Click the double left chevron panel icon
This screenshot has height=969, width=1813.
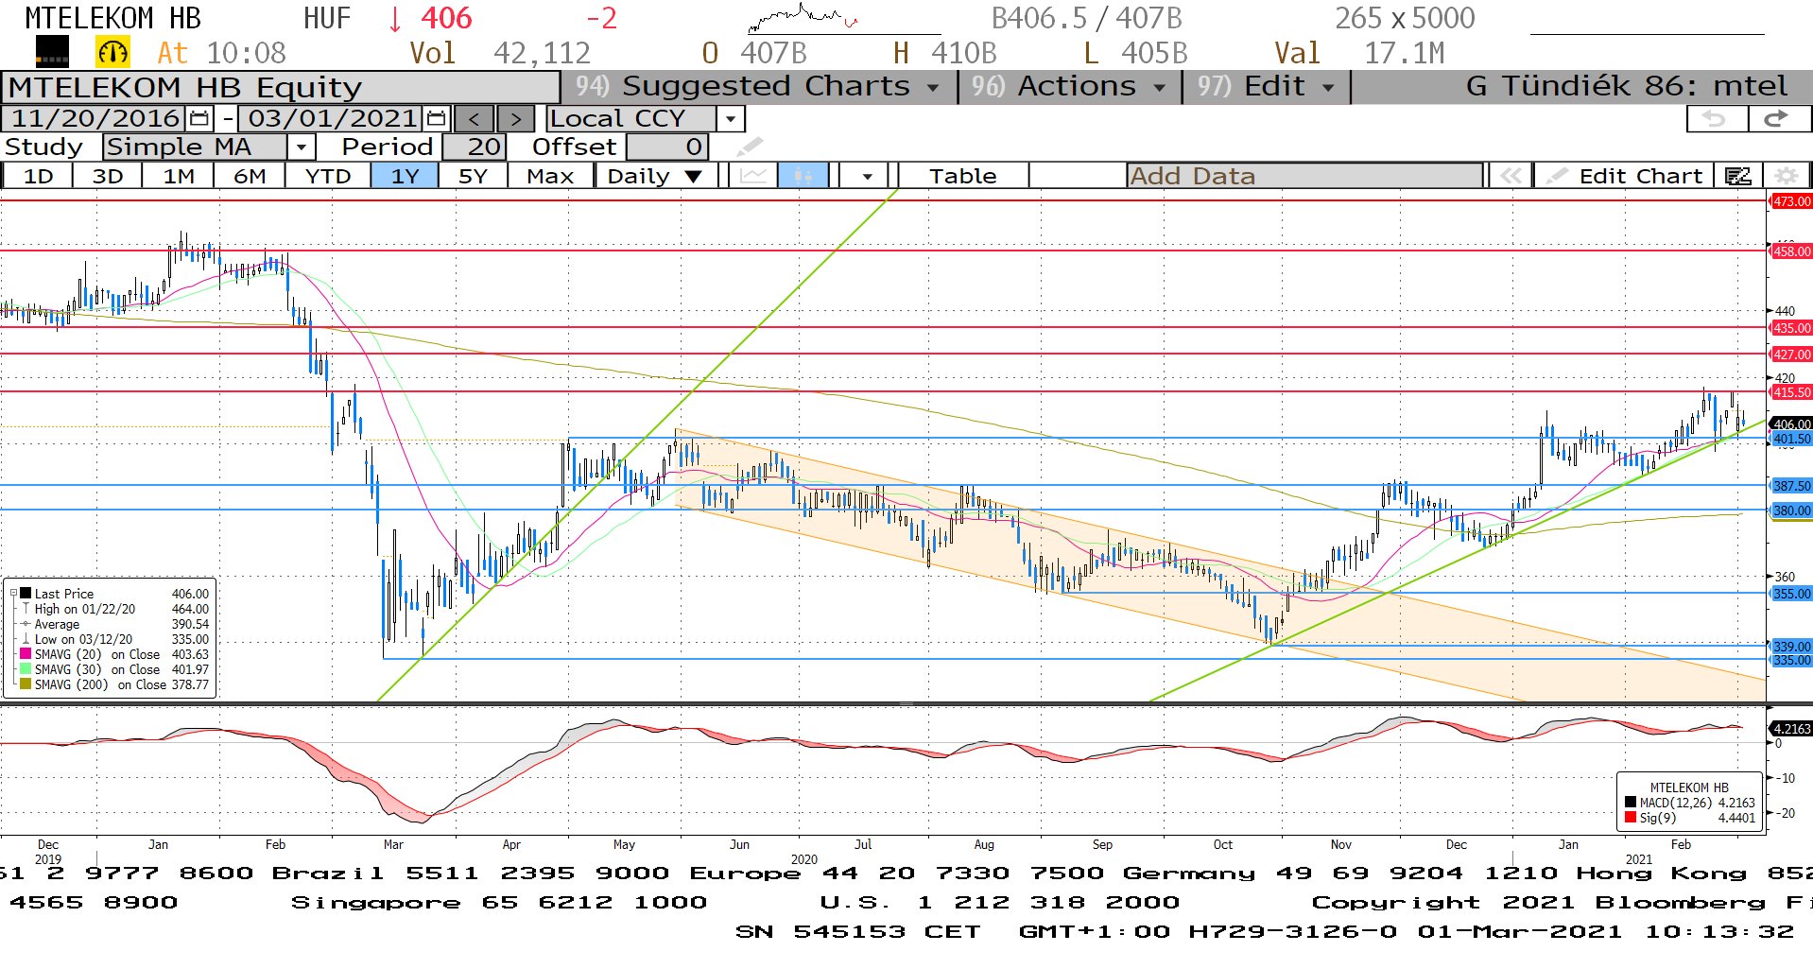coord(1511,176)
